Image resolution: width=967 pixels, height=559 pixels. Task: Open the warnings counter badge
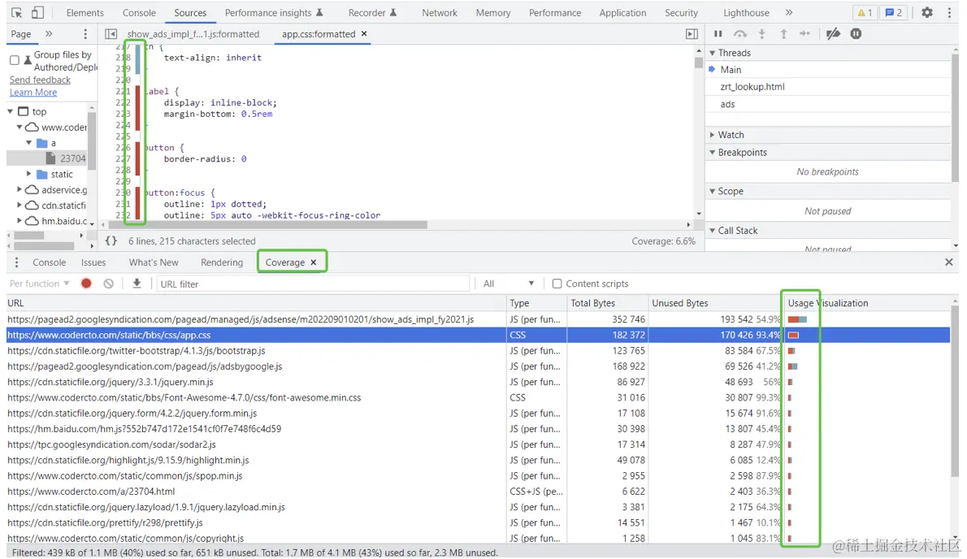(x=865, y=12)
